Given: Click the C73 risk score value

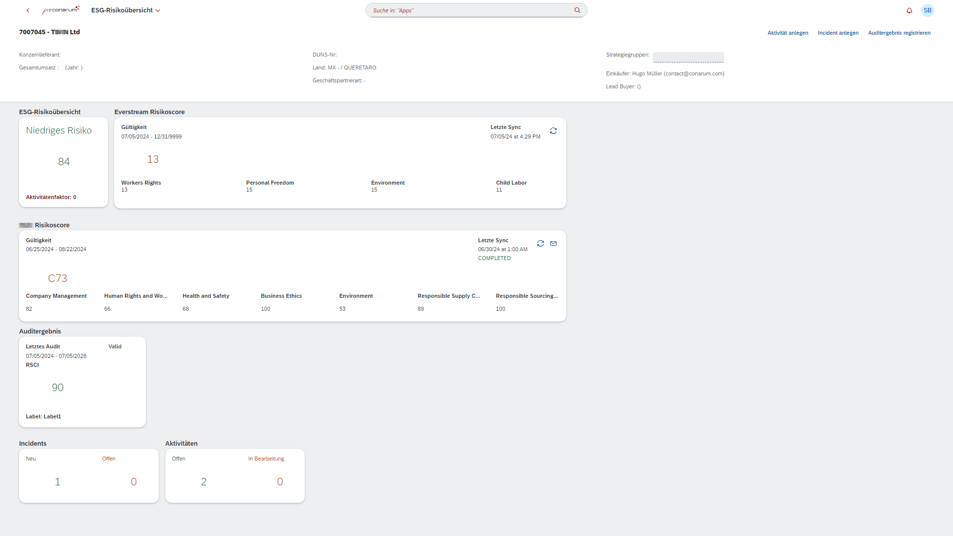Looking at the screenshot, I should click(58, 278).
